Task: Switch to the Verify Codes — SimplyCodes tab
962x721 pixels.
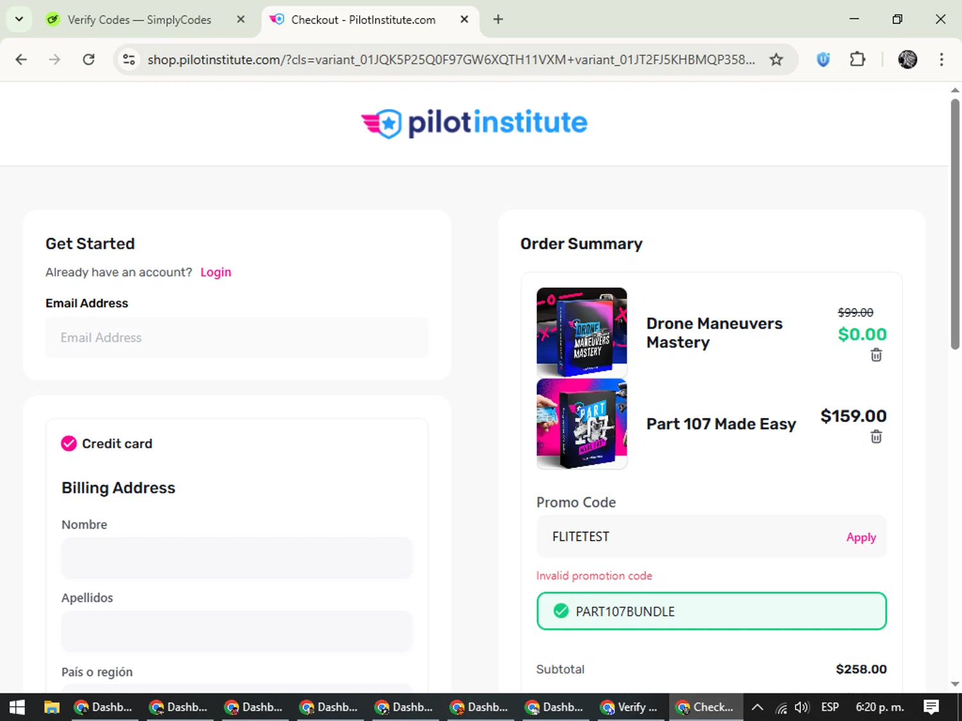Action: coord(139,20)
